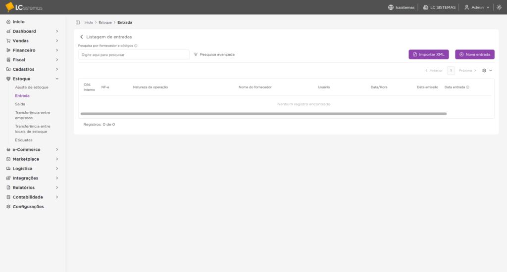Click the globe icon for lcsistemas
The image size is (507, 272).
[391, 7]
